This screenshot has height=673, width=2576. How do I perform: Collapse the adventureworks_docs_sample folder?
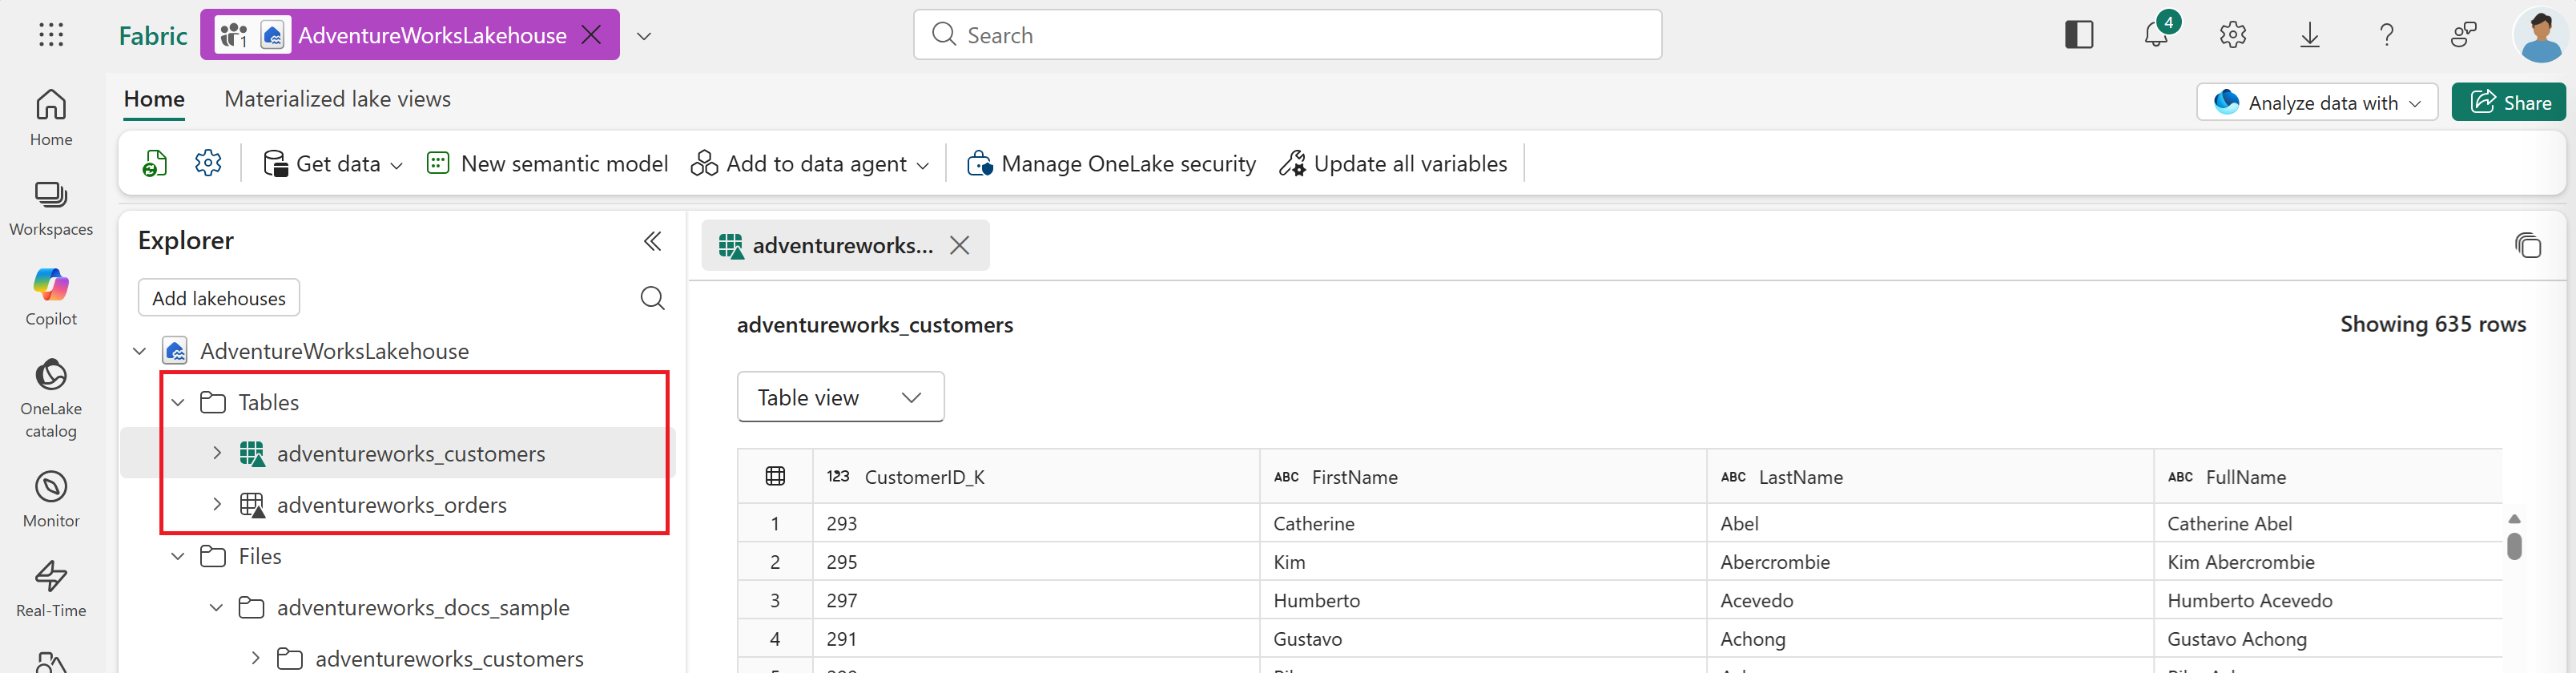(x=216, y=607)
